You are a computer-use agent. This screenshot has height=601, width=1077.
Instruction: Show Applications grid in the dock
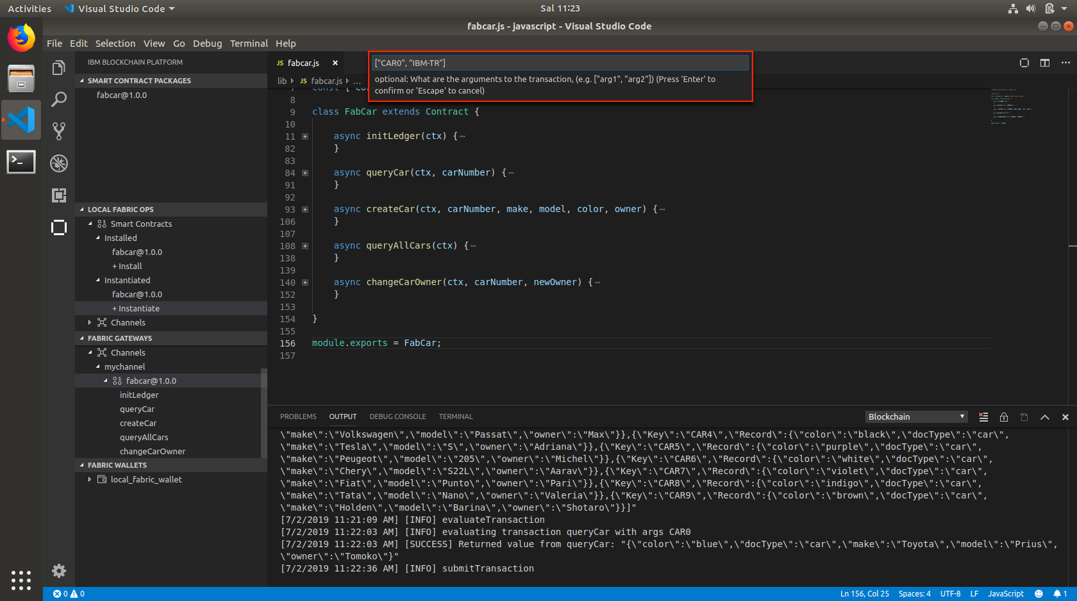tap(21, 580)
